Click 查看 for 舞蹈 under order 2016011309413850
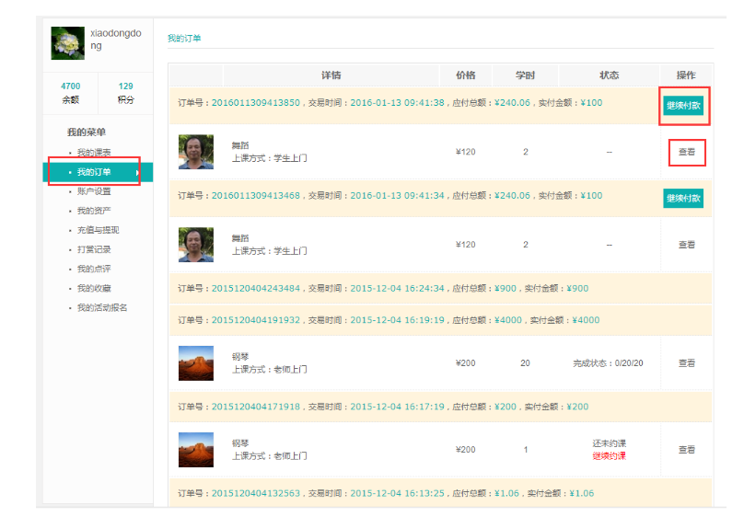Screen dimensions: 744x517 coord(686,152)
